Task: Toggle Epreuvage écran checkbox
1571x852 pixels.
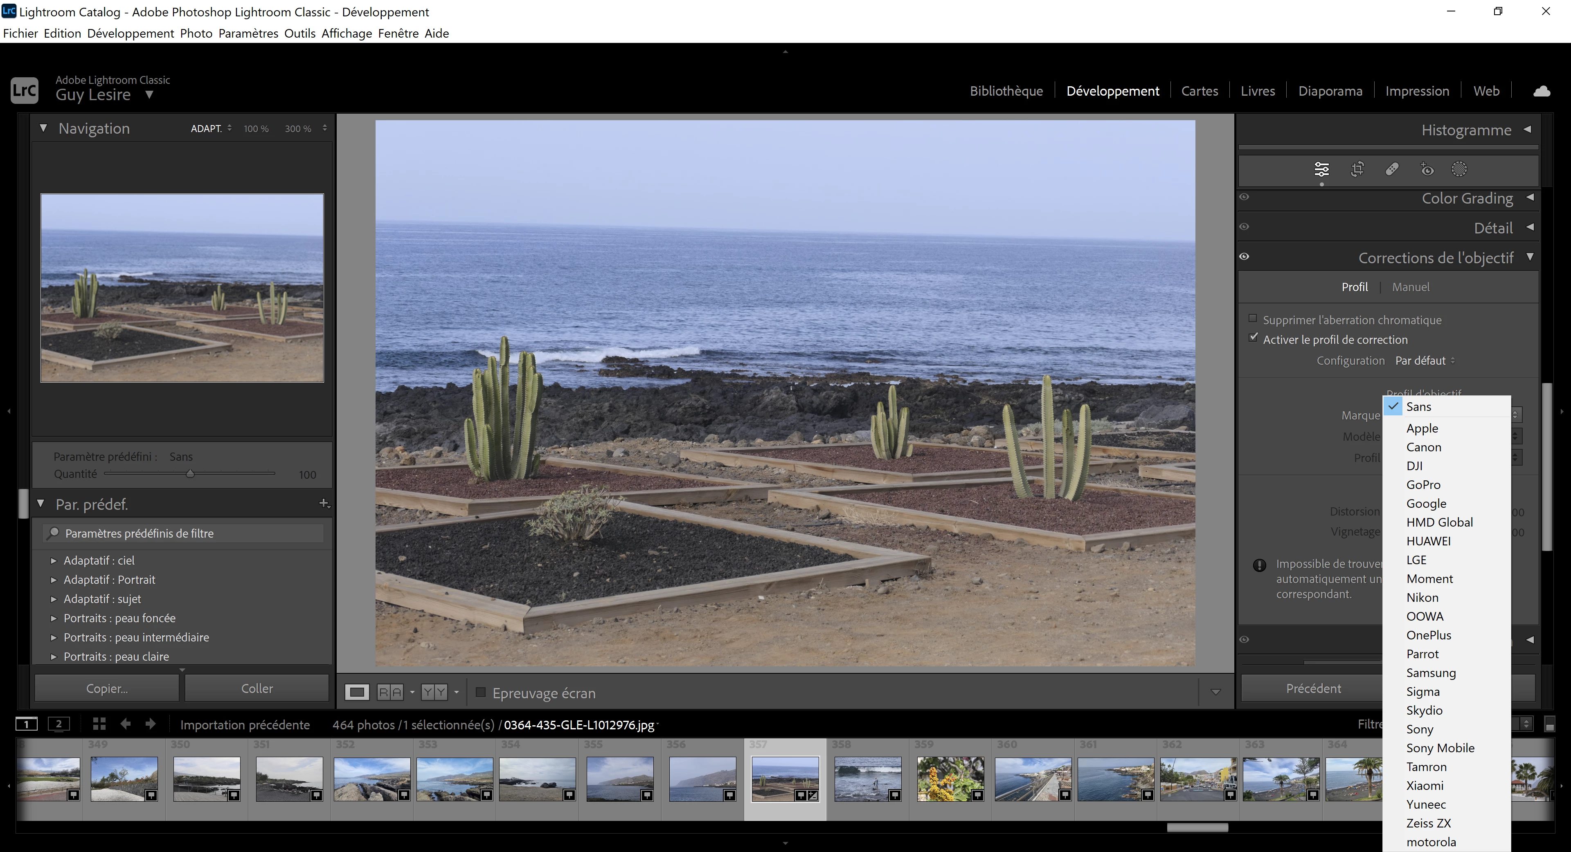Action: [x=481, y=692]
